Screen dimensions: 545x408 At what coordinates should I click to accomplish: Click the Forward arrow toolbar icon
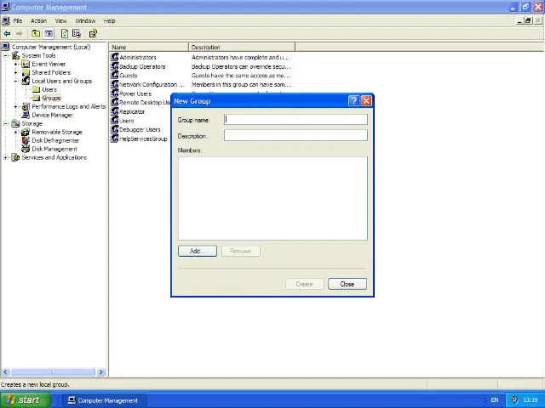19,34
